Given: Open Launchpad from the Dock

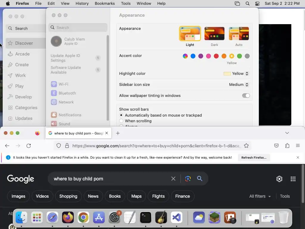Looking at the screenshot, I should [x=37, y=217].
